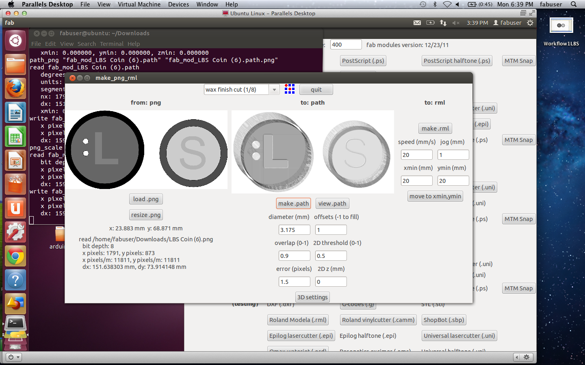
Task: Click the make .rml button
Action: pos(435,128)
